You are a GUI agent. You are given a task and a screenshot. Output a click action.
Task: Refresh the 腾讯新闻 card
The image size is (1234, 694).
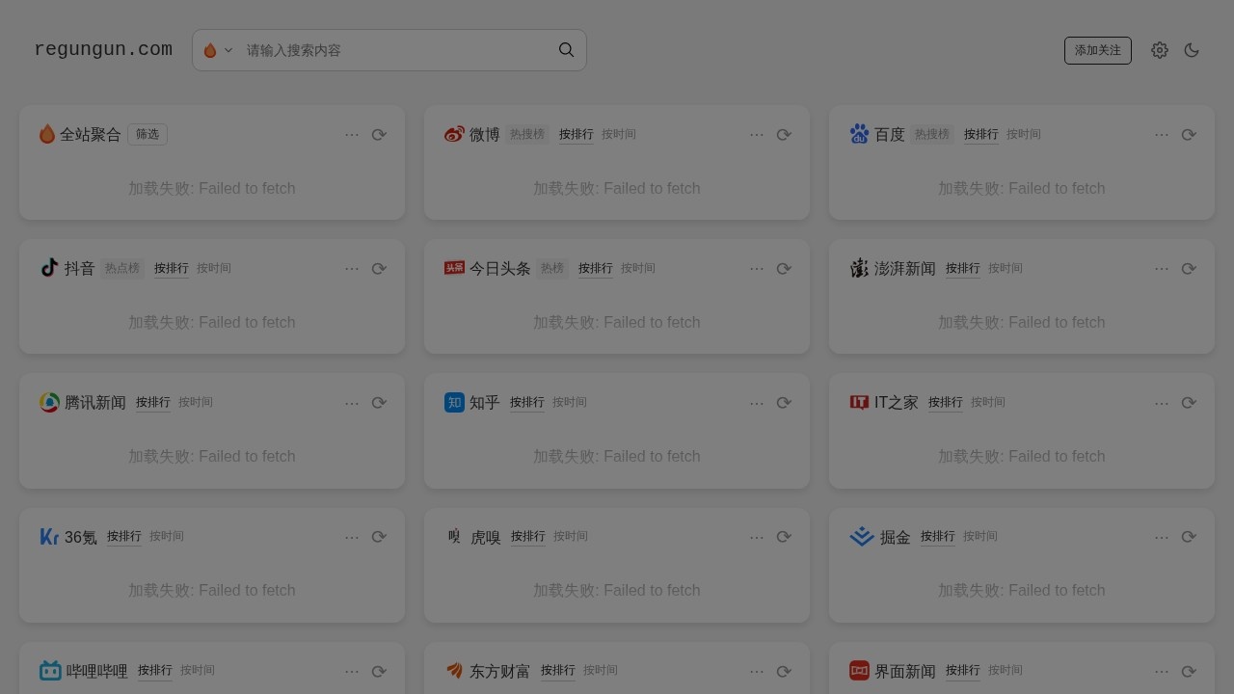(379, 403)
